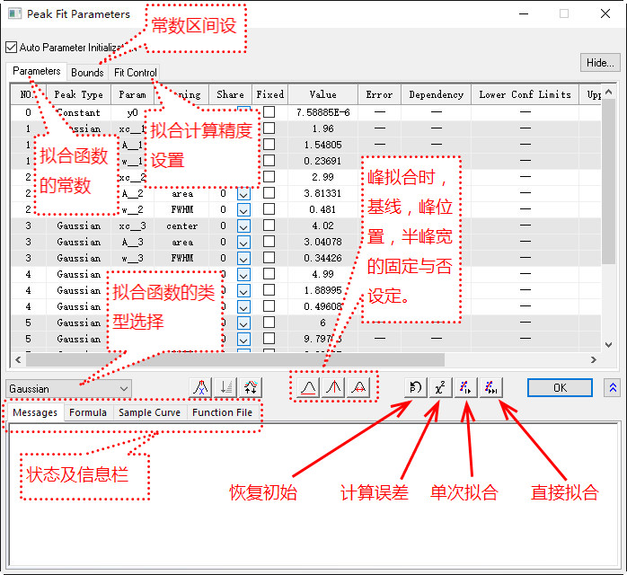Open the Sample Curve tab
Viewport: 627px width, 575px height.
pyautogui.click(x=149, y=412)
